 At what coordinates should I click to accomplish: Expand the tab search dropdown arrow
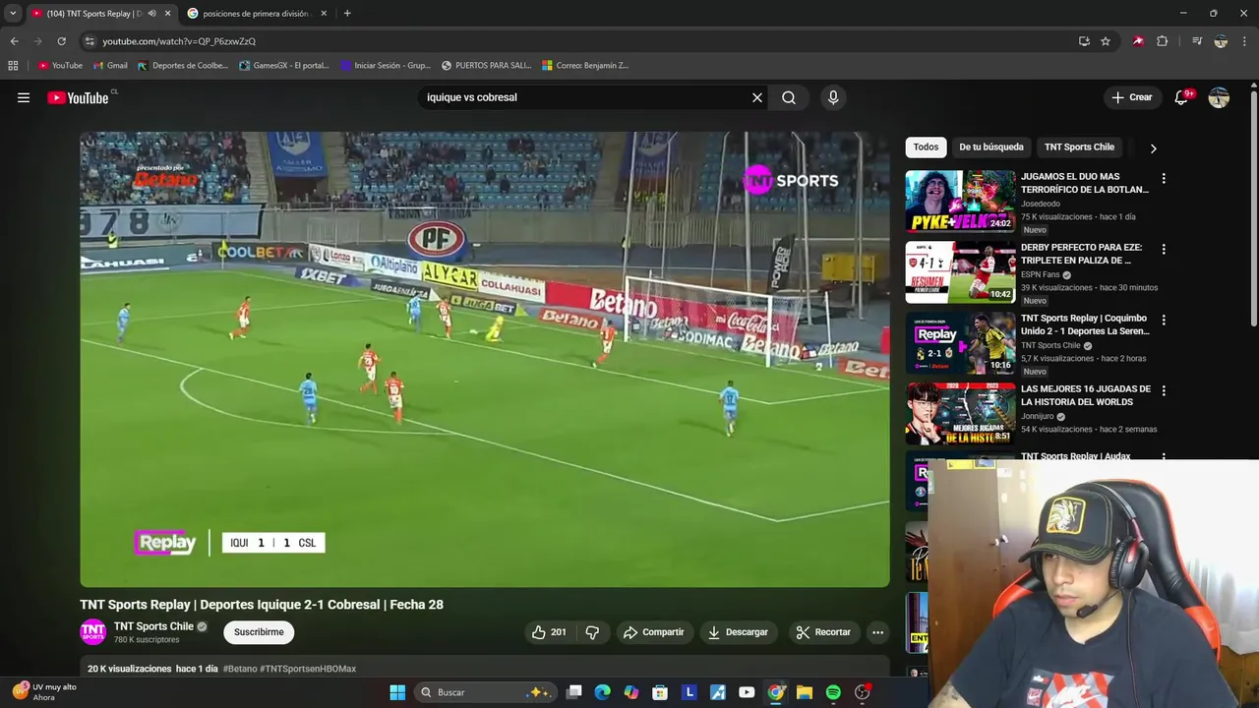tap(13, 14)
